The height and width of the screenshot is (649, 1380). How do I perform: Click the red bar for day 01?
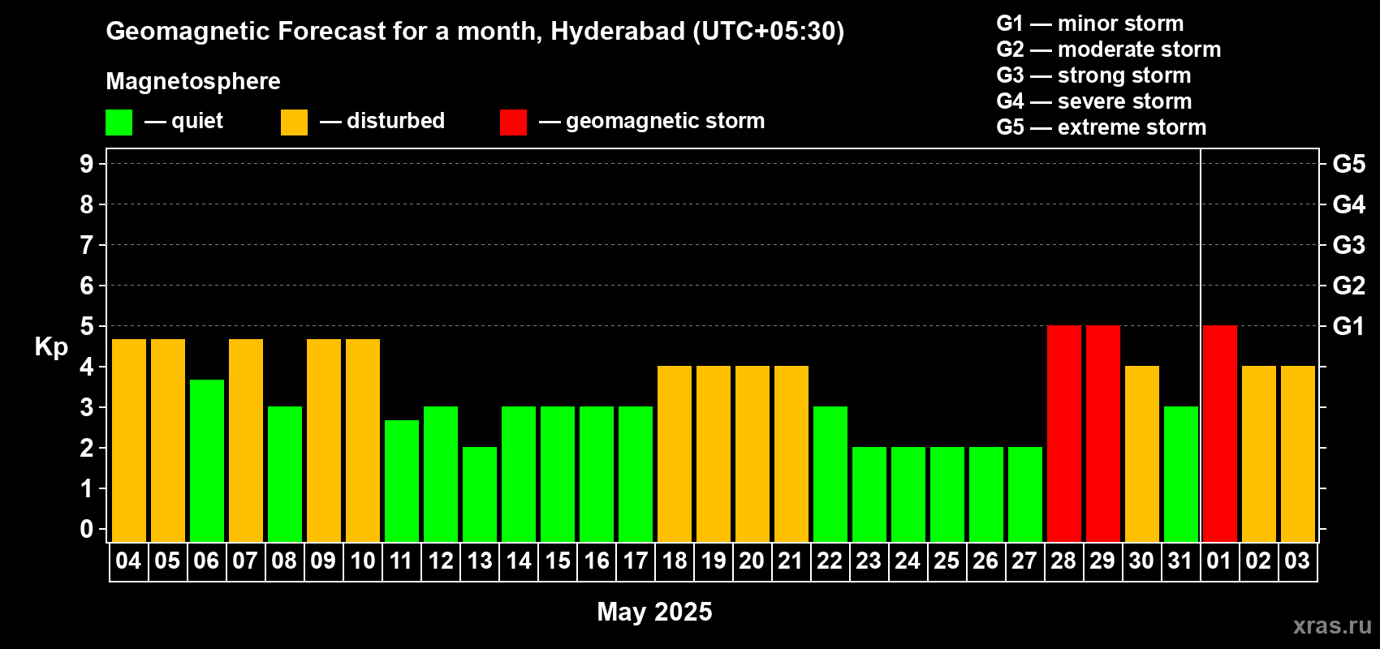pos(1220,434)
